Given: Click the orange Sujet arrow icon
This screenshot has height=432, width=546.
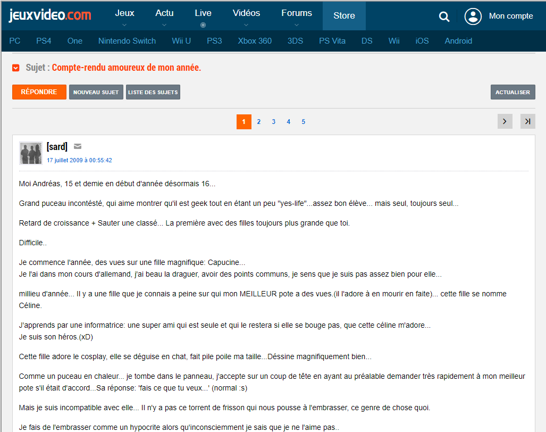Looking at the screenshot, I should point(16,68).
